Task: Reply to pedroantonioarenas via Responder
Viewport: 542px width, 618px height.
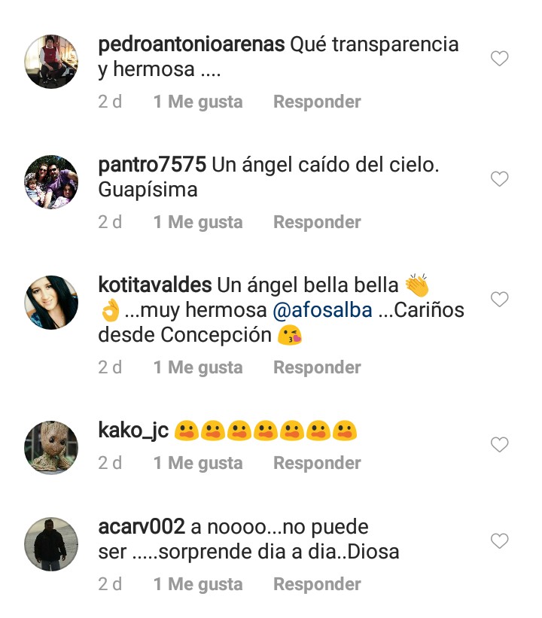Action: pos(317,102)
